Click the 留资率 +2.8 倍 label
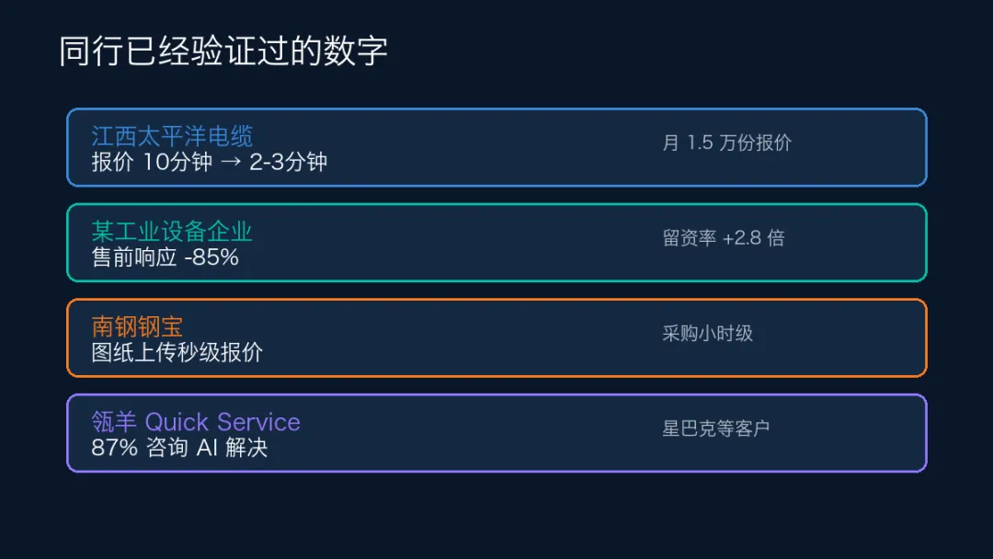Image resolution: width=993 pixels, height=559 pixels. click(x=724, y=238)
